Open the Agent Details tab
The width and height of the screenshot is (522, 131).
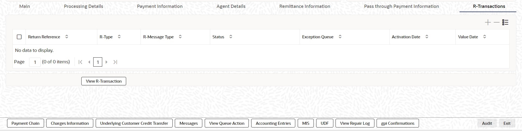point(231,6)
